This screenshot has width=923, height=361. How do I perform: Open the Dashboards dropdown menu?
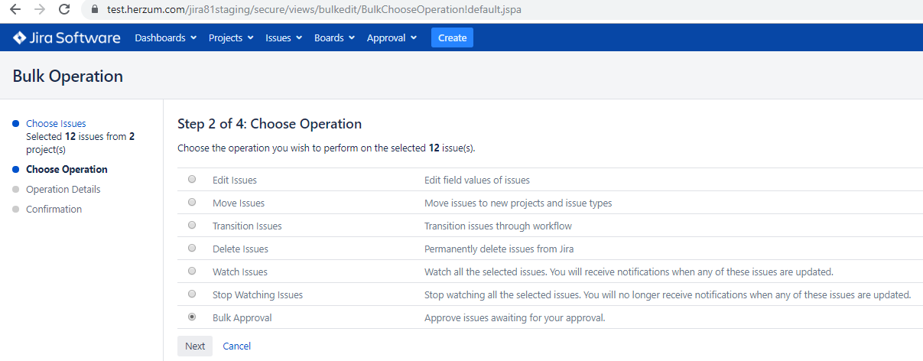[x=165, y=37]
